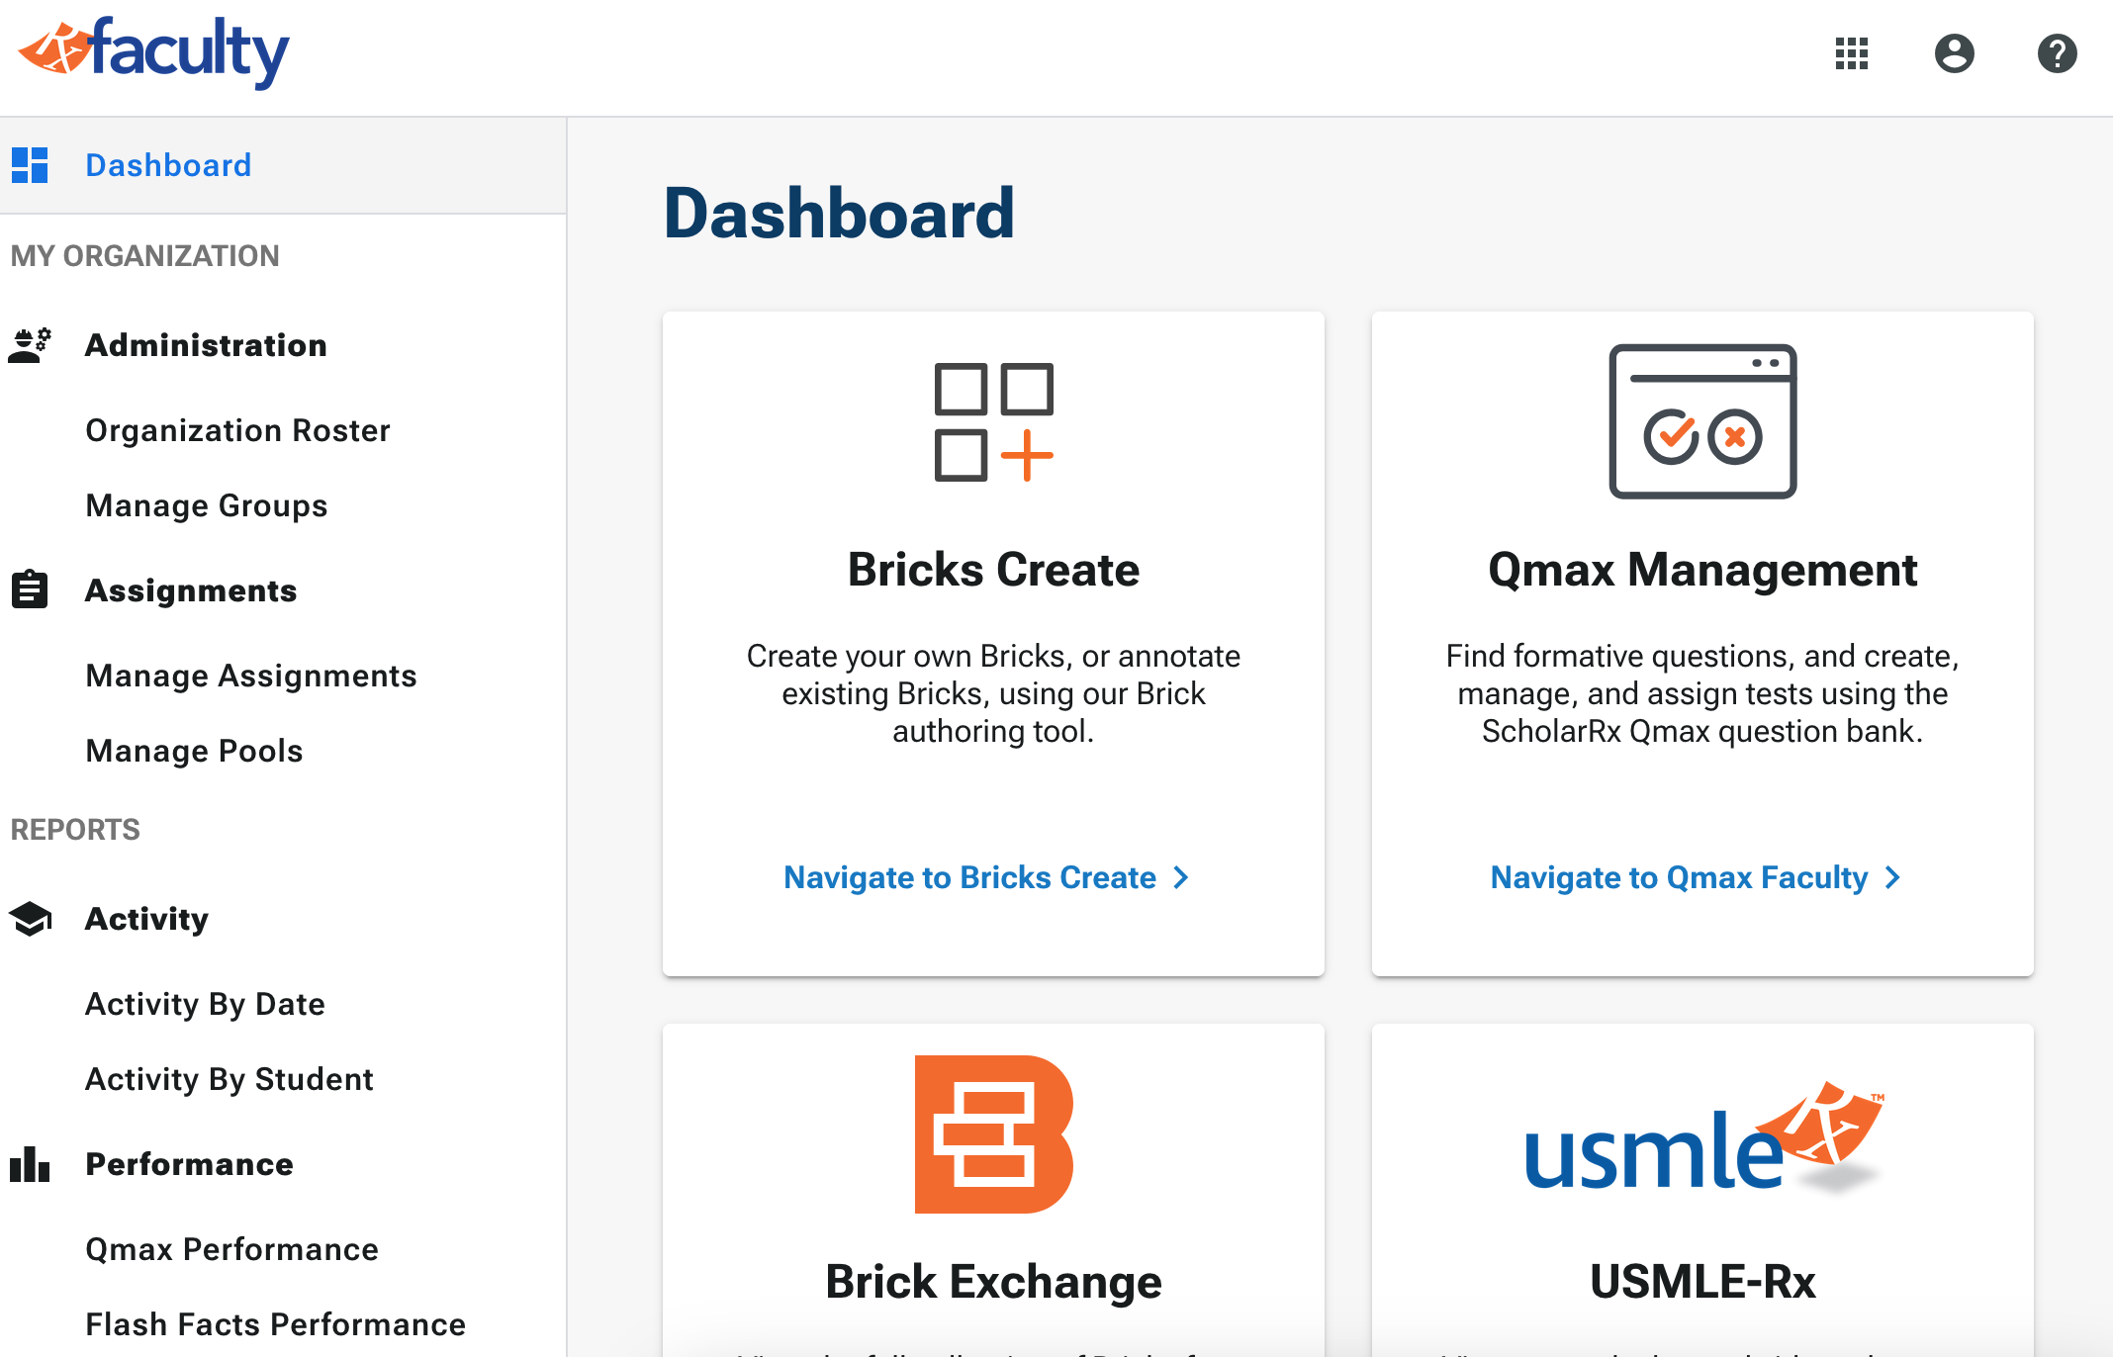This screenshot has width=2113, height=1357.
Task: Click the Qmax Management window icon
Action: coord(1702,421)
